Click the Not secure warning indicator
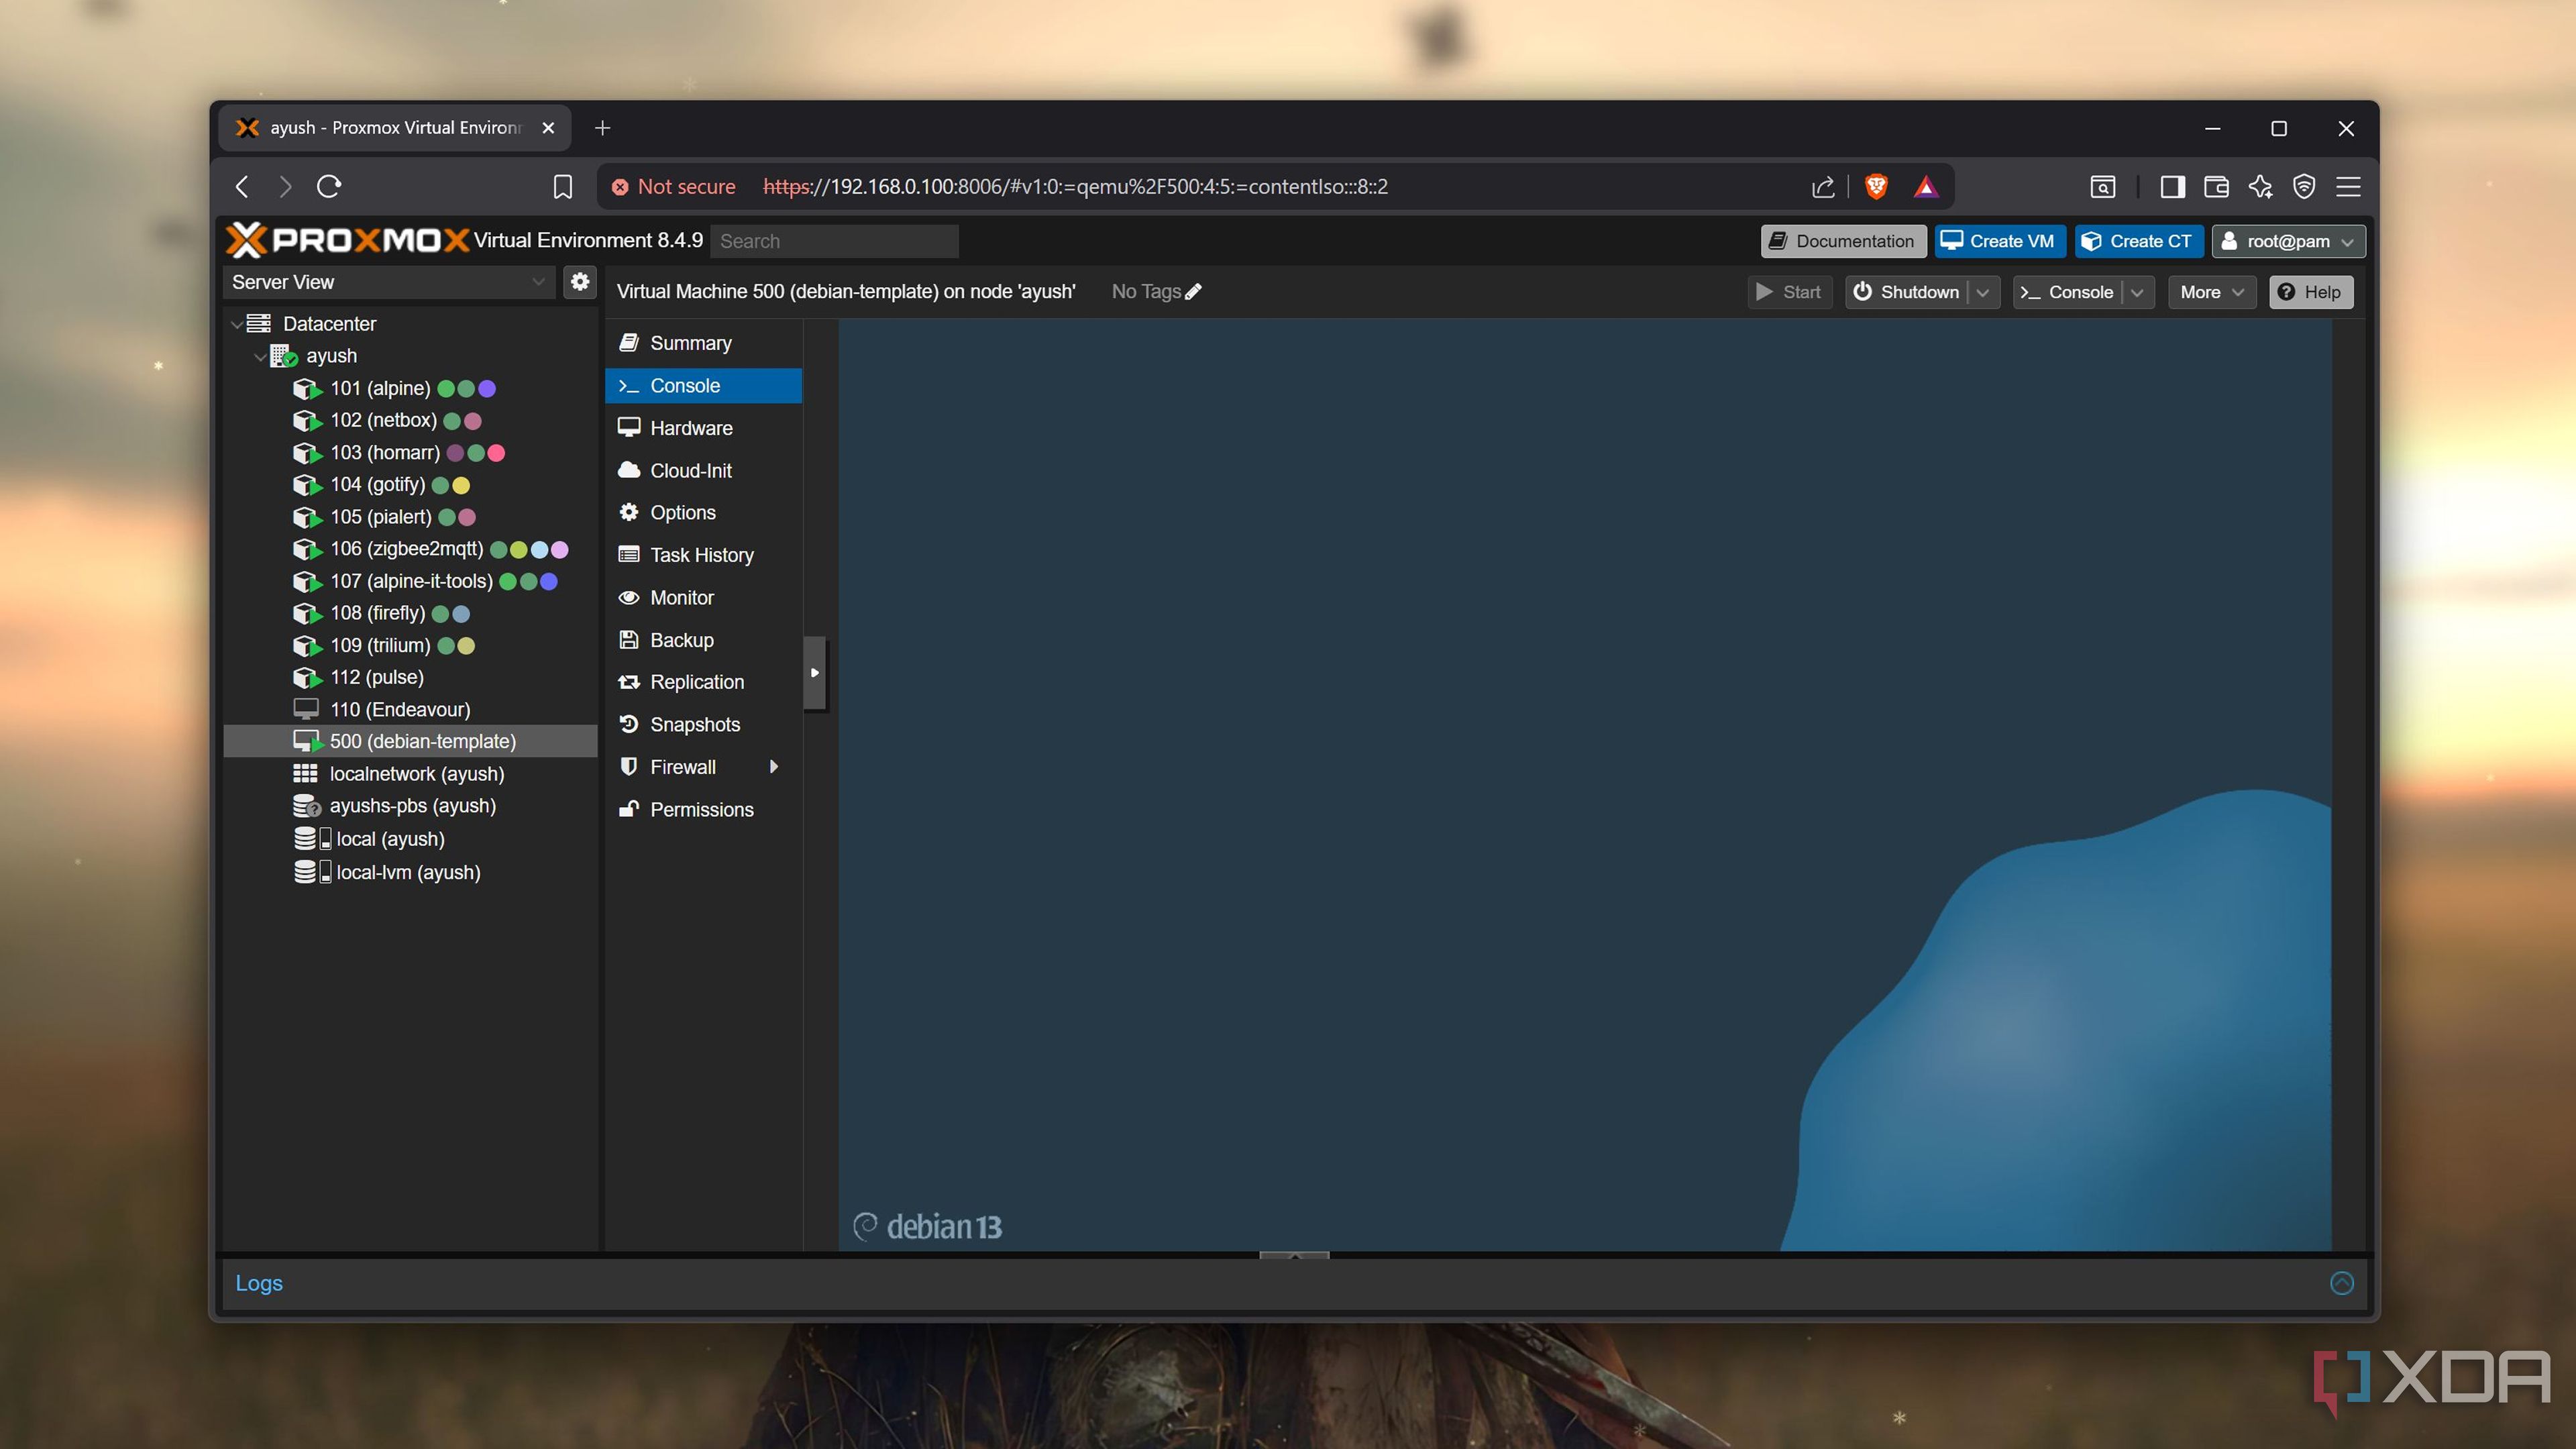The height and width of the screenshot is (1449, 2576). tap(673, 187)
